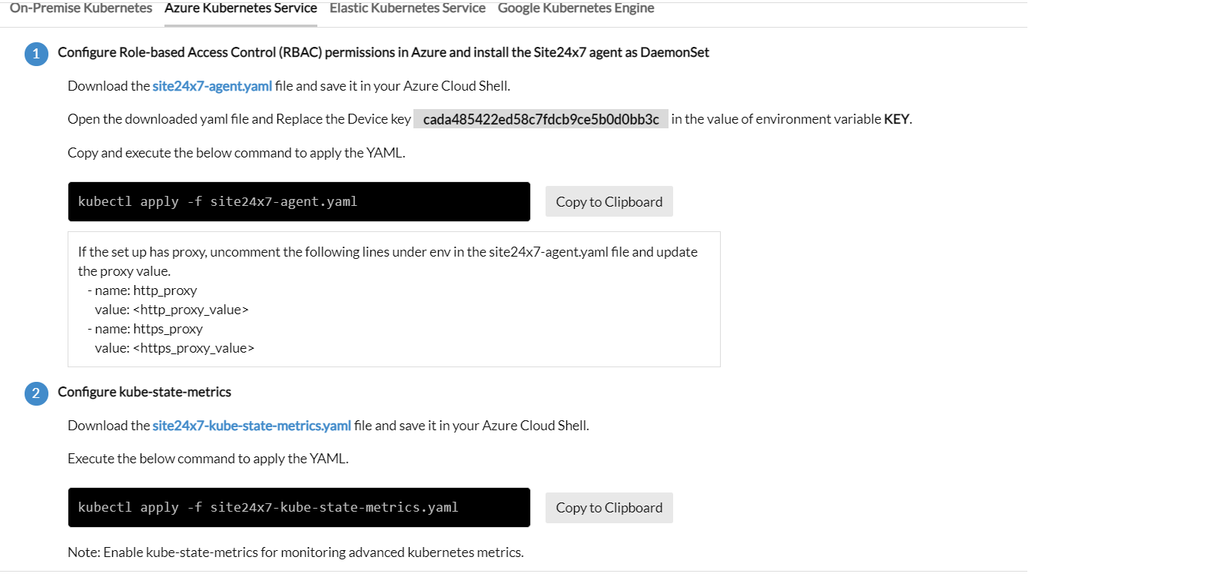Image resolution: width=1231 pixels, height=577 pixels.
Task: Click the Configure Role-based Access Control heading
Action: (x=383, y=52)
